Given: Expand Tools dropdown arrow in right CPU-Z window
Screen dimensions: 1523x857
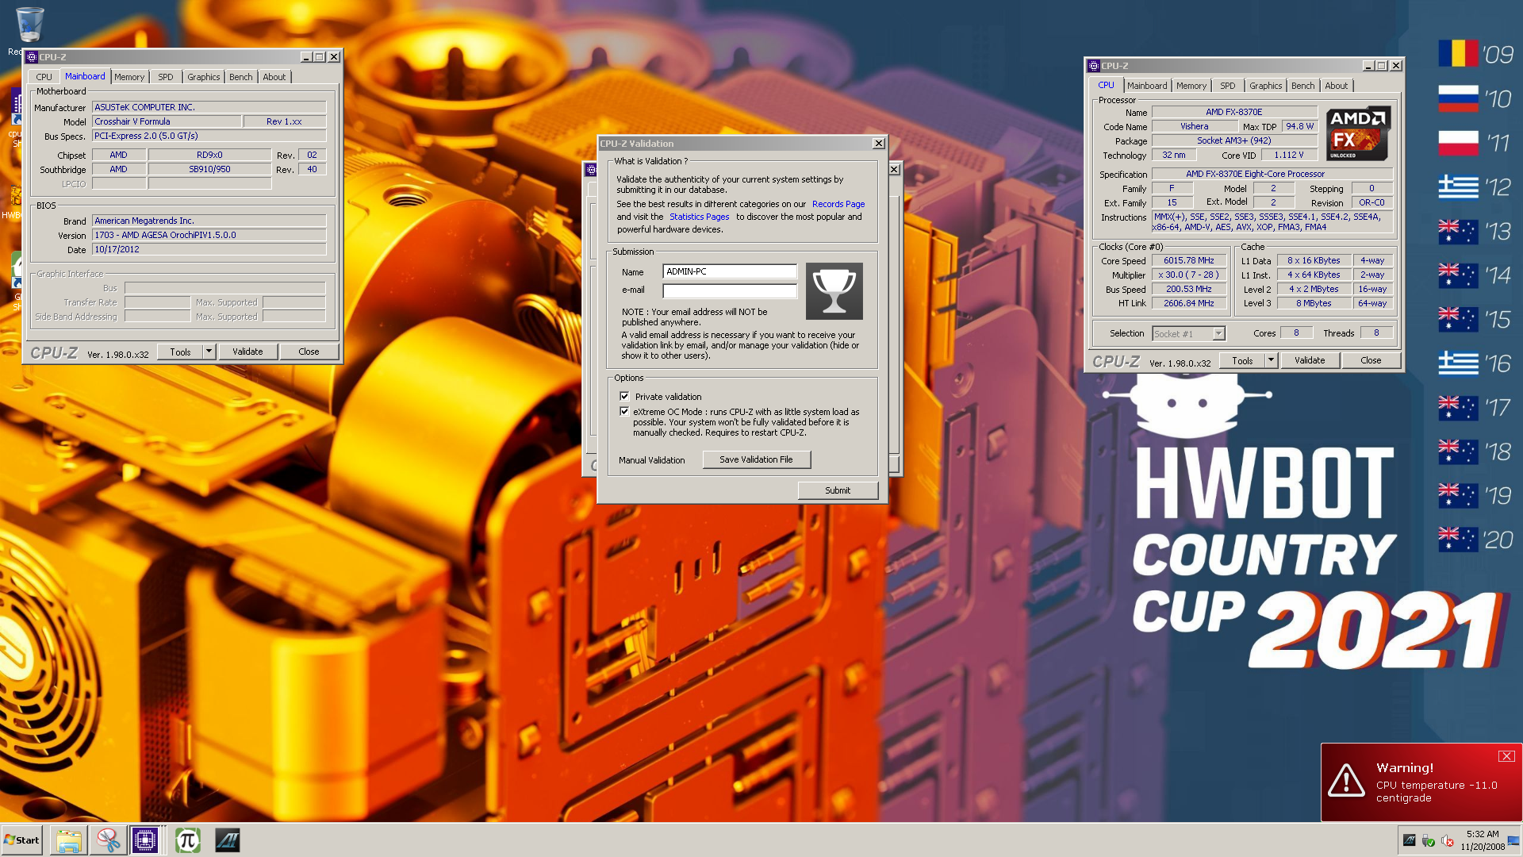Looking at the screenshot, I should pyautogui.click(x=1271, y=360).
